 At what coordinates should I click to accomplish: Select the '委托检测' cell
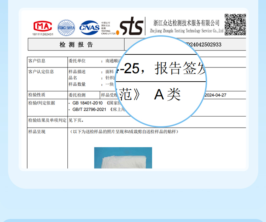(77, 95)
